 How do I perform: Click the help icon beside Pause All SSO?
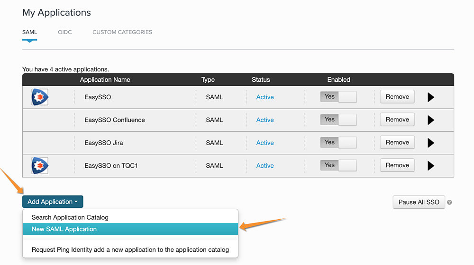click(449, 202)
